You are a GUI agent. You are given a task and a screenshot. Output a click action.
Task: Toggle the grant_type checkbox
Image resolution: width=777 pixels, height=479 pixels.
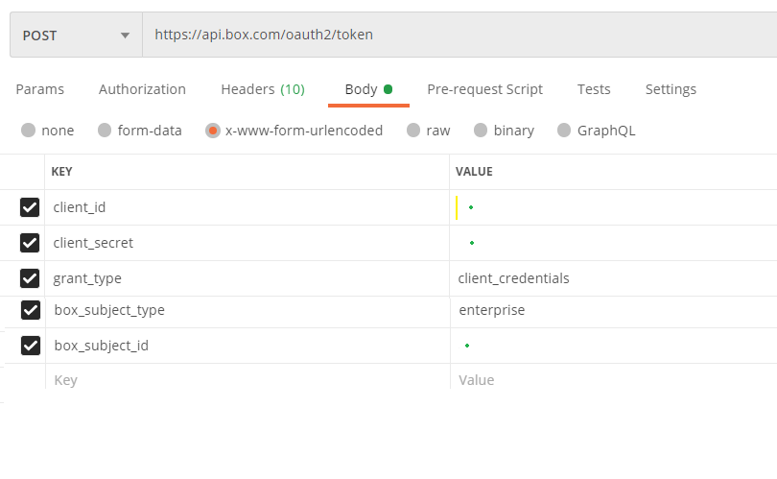click(30, 278)
